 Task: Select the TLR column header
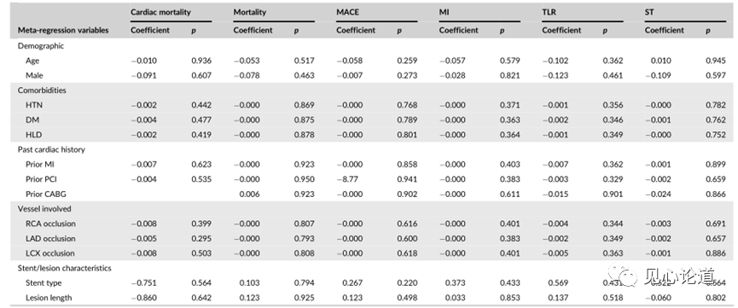[x=549, y=12]
